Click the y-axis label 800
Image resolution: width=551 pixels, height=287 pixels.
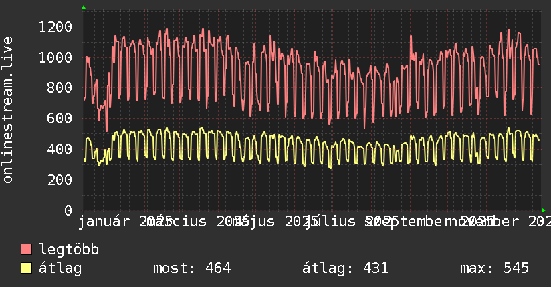click(x=60, y=87)
